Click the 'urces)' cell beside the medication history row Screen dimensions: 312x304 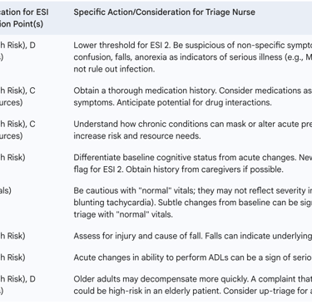(12, 102)
